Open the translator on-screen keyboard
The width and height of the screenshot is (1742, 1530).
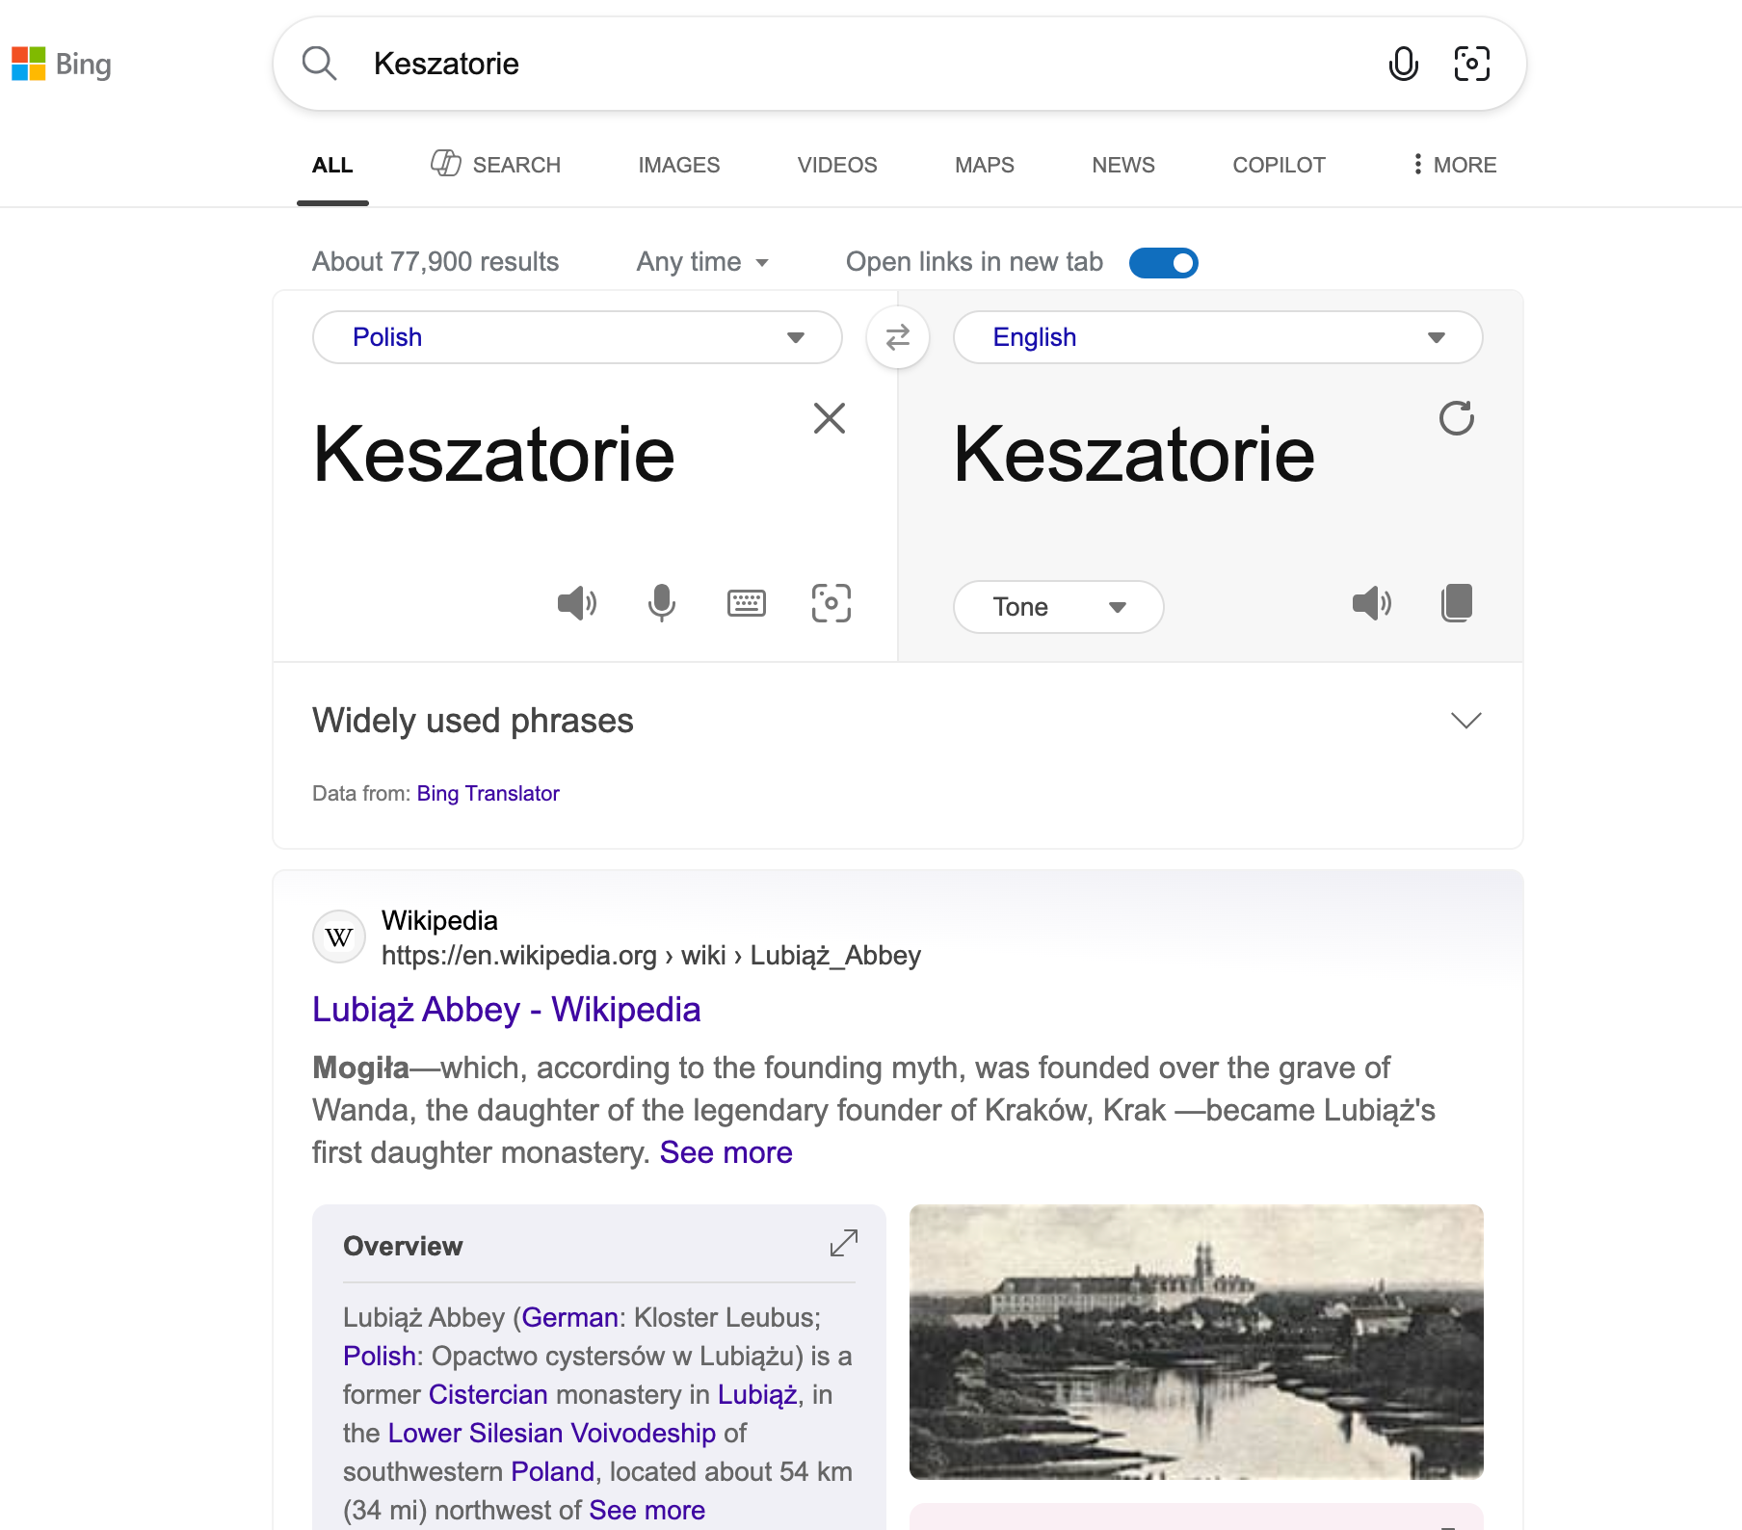[746, 603]
